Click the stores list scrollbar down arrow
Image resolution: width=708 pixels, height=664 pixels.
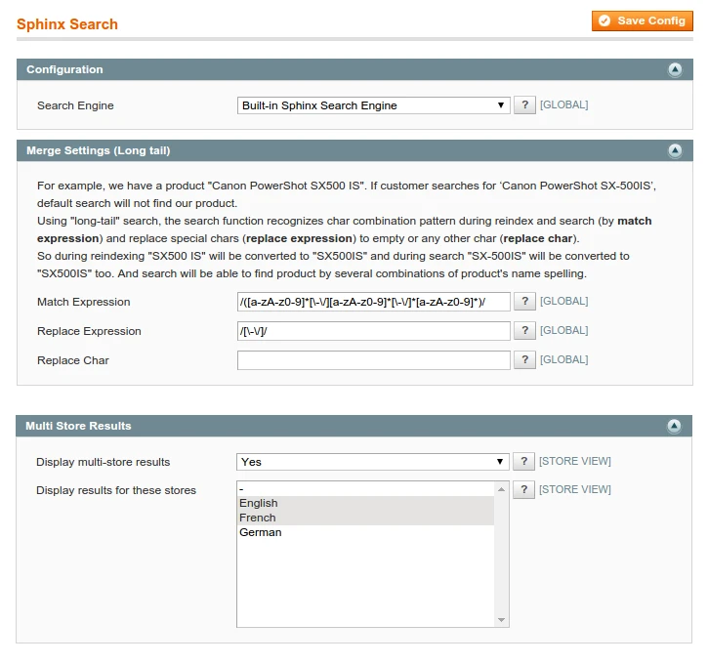tap(503, 620)
